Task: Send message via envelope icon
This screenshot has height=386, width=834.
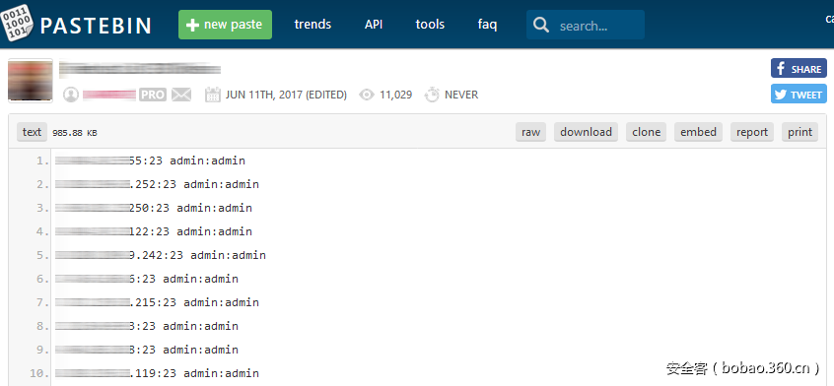Action: [x=181, y=96]
